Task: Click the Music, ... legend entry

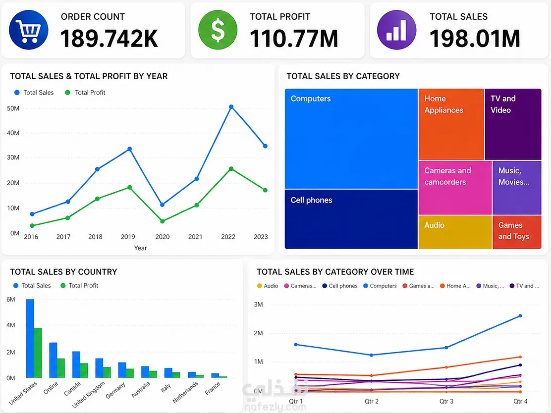Action: point(490,286)
